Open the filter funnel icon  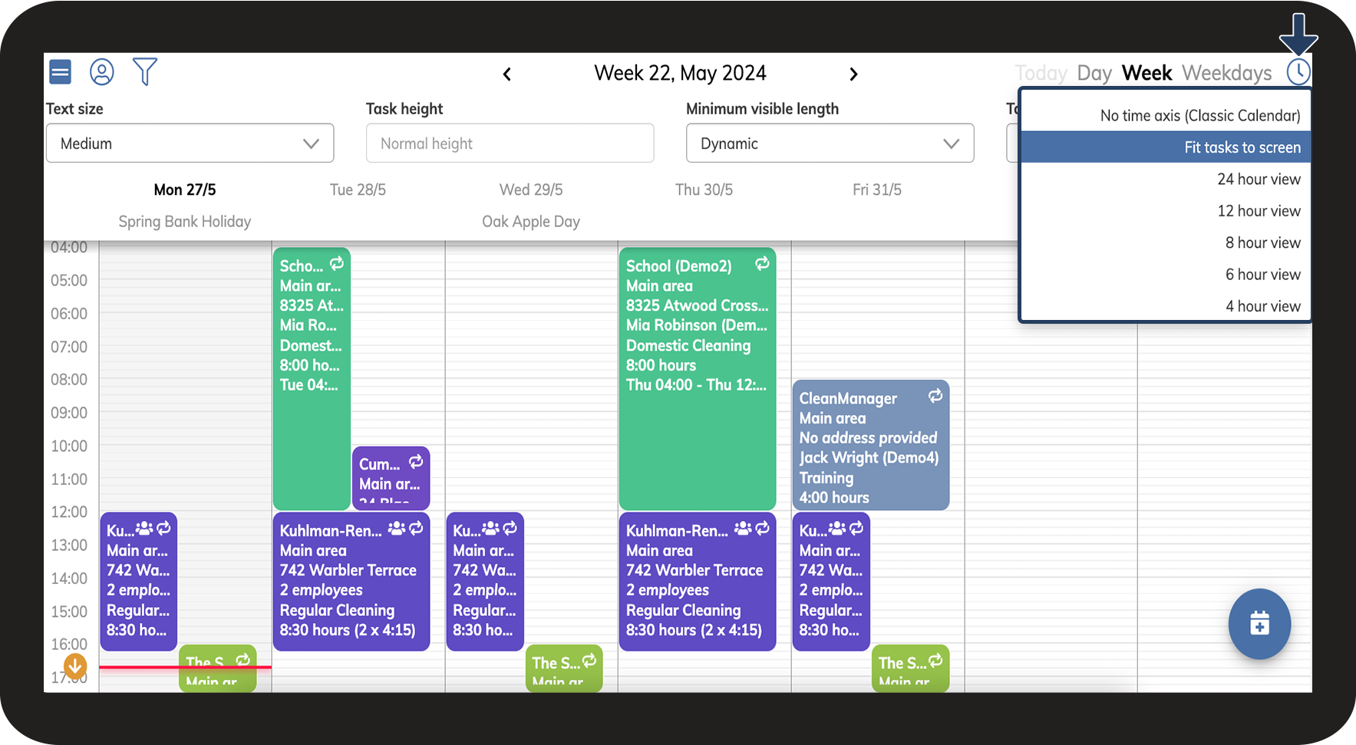coord(144,72)
